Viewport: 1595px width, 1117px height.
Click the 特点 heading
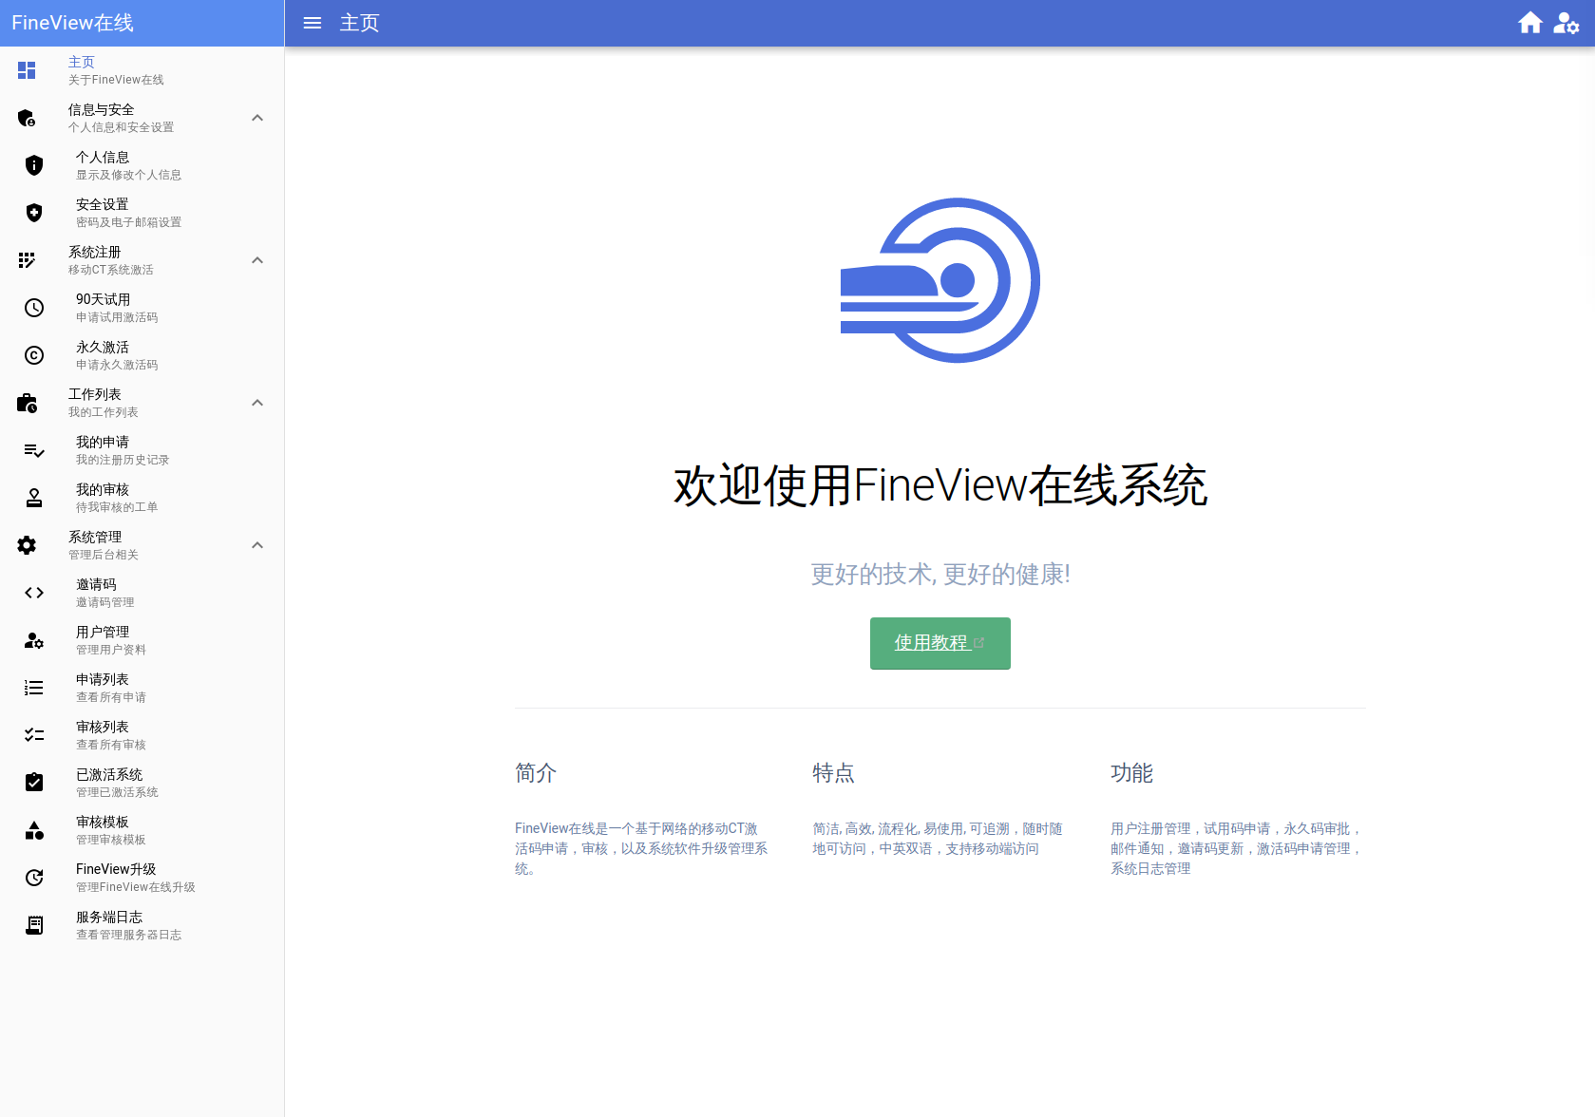[x=833, y=773]
